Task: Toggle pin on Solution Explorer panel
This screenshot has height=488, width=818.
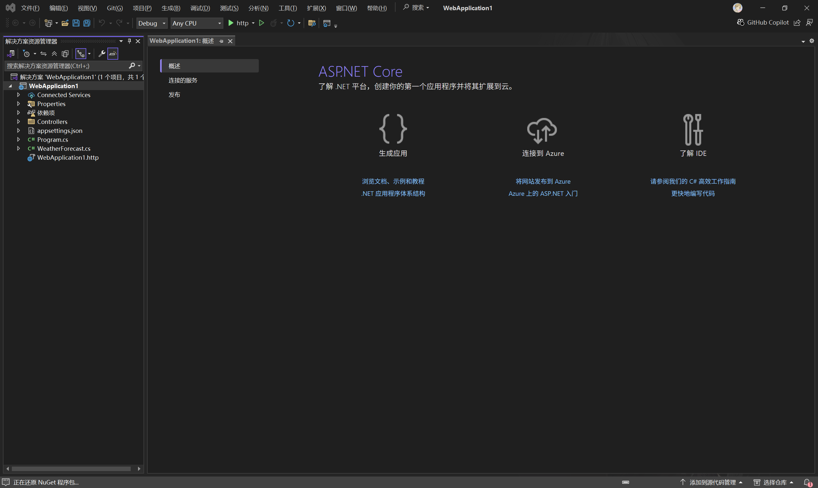Action: coord(129,41)
